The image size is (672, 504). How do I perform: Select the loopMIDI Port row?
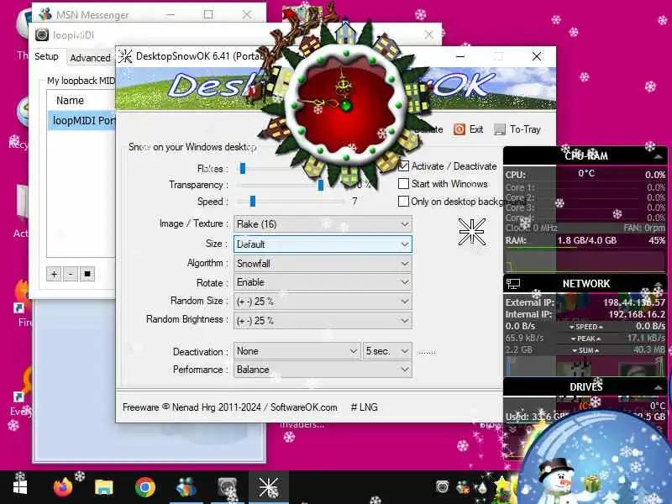(81, 121)
